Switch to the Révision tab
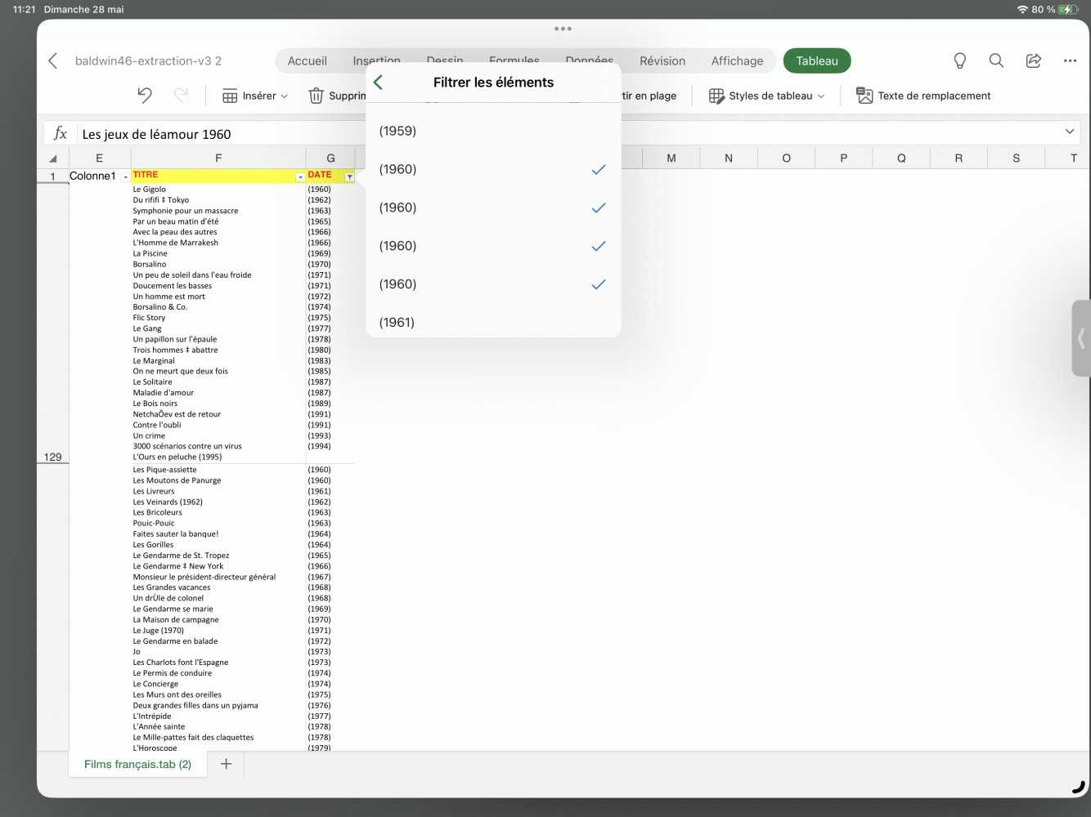The width and height of the screenshot is (1091, 817). click(662, 60)
